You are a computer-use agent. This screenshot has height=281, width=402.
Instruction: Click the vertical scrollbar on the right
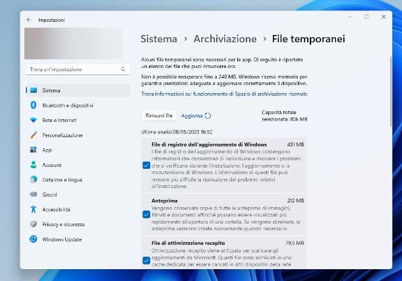tap(390, 91)
